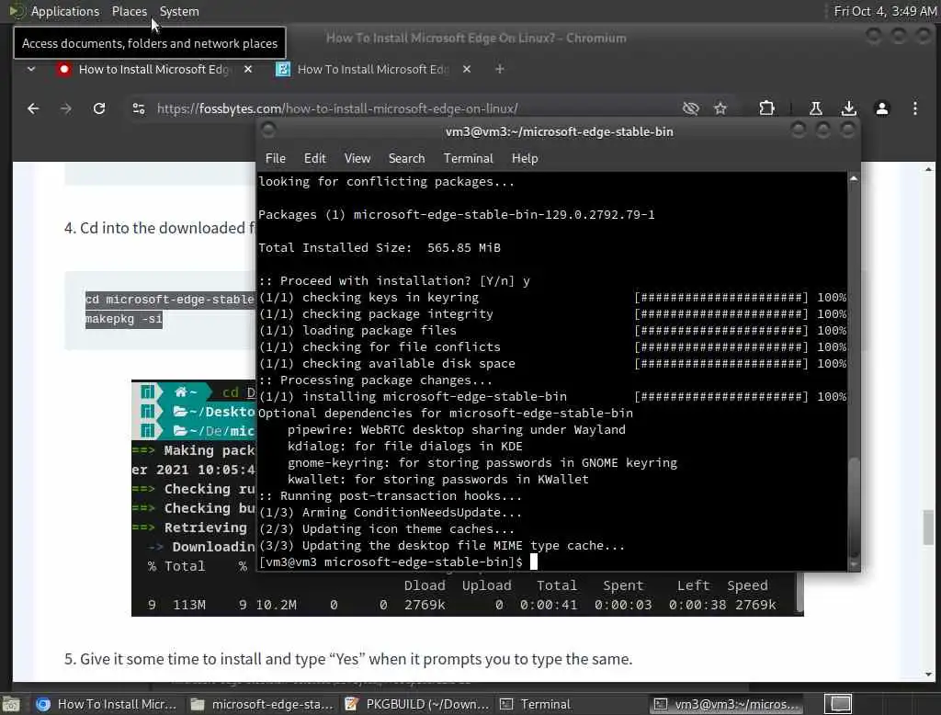Open a new tab with plus button

[499, 69]
